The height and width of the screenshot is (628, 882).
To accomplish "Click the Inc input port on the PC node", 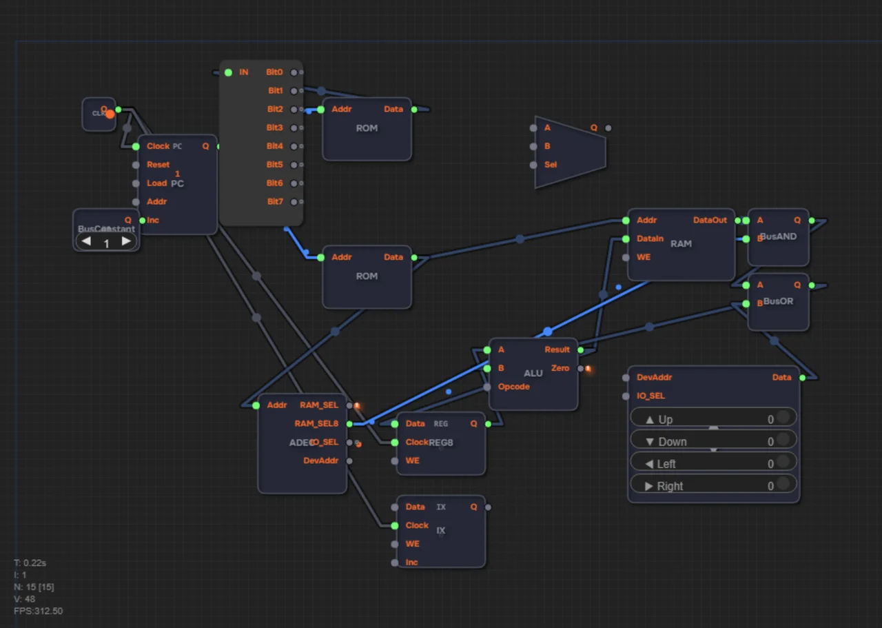I will point(143,221).
